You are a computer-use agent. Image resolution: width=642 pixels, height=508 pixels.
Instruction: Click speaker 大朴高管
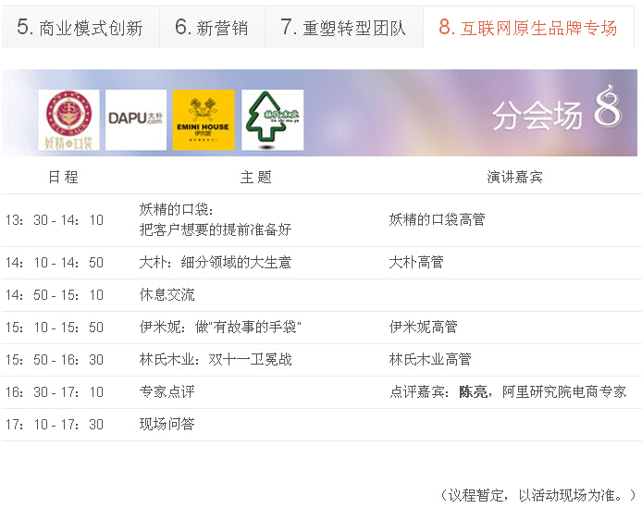(416, 262)
